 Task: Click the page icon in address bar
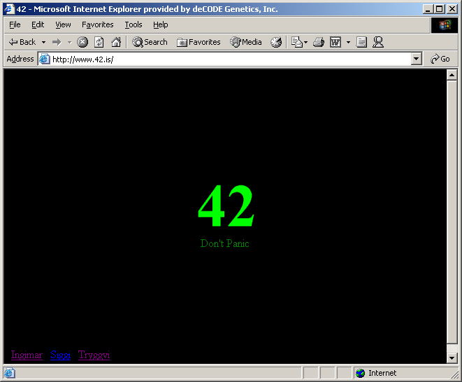pyautogui.click(x=44, y=59)
